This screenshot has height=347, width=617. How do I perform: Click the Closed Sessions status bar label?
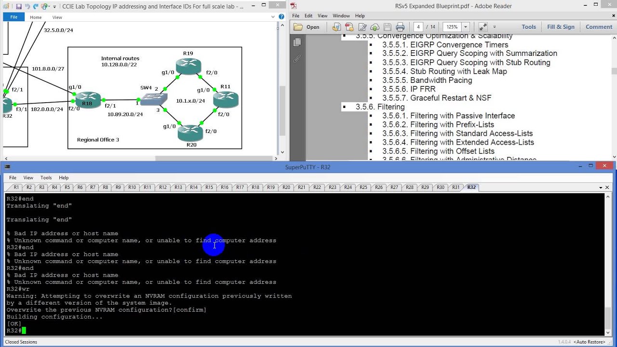coord(21,342)
